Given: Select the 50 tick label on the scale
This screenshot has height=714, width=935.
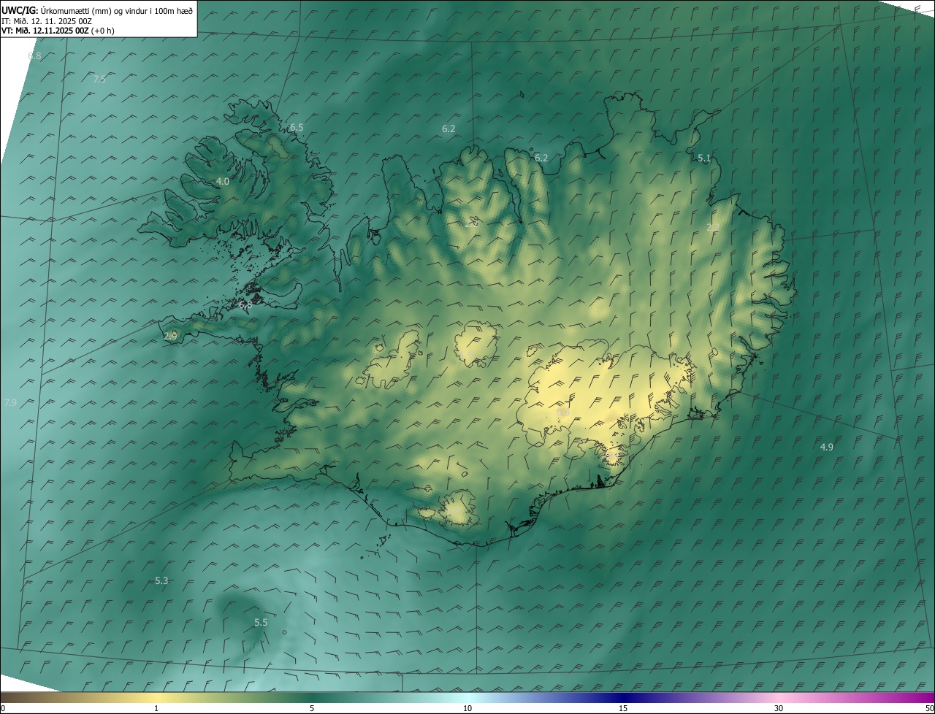Looking at the screenshot, I should pos(929,708).
